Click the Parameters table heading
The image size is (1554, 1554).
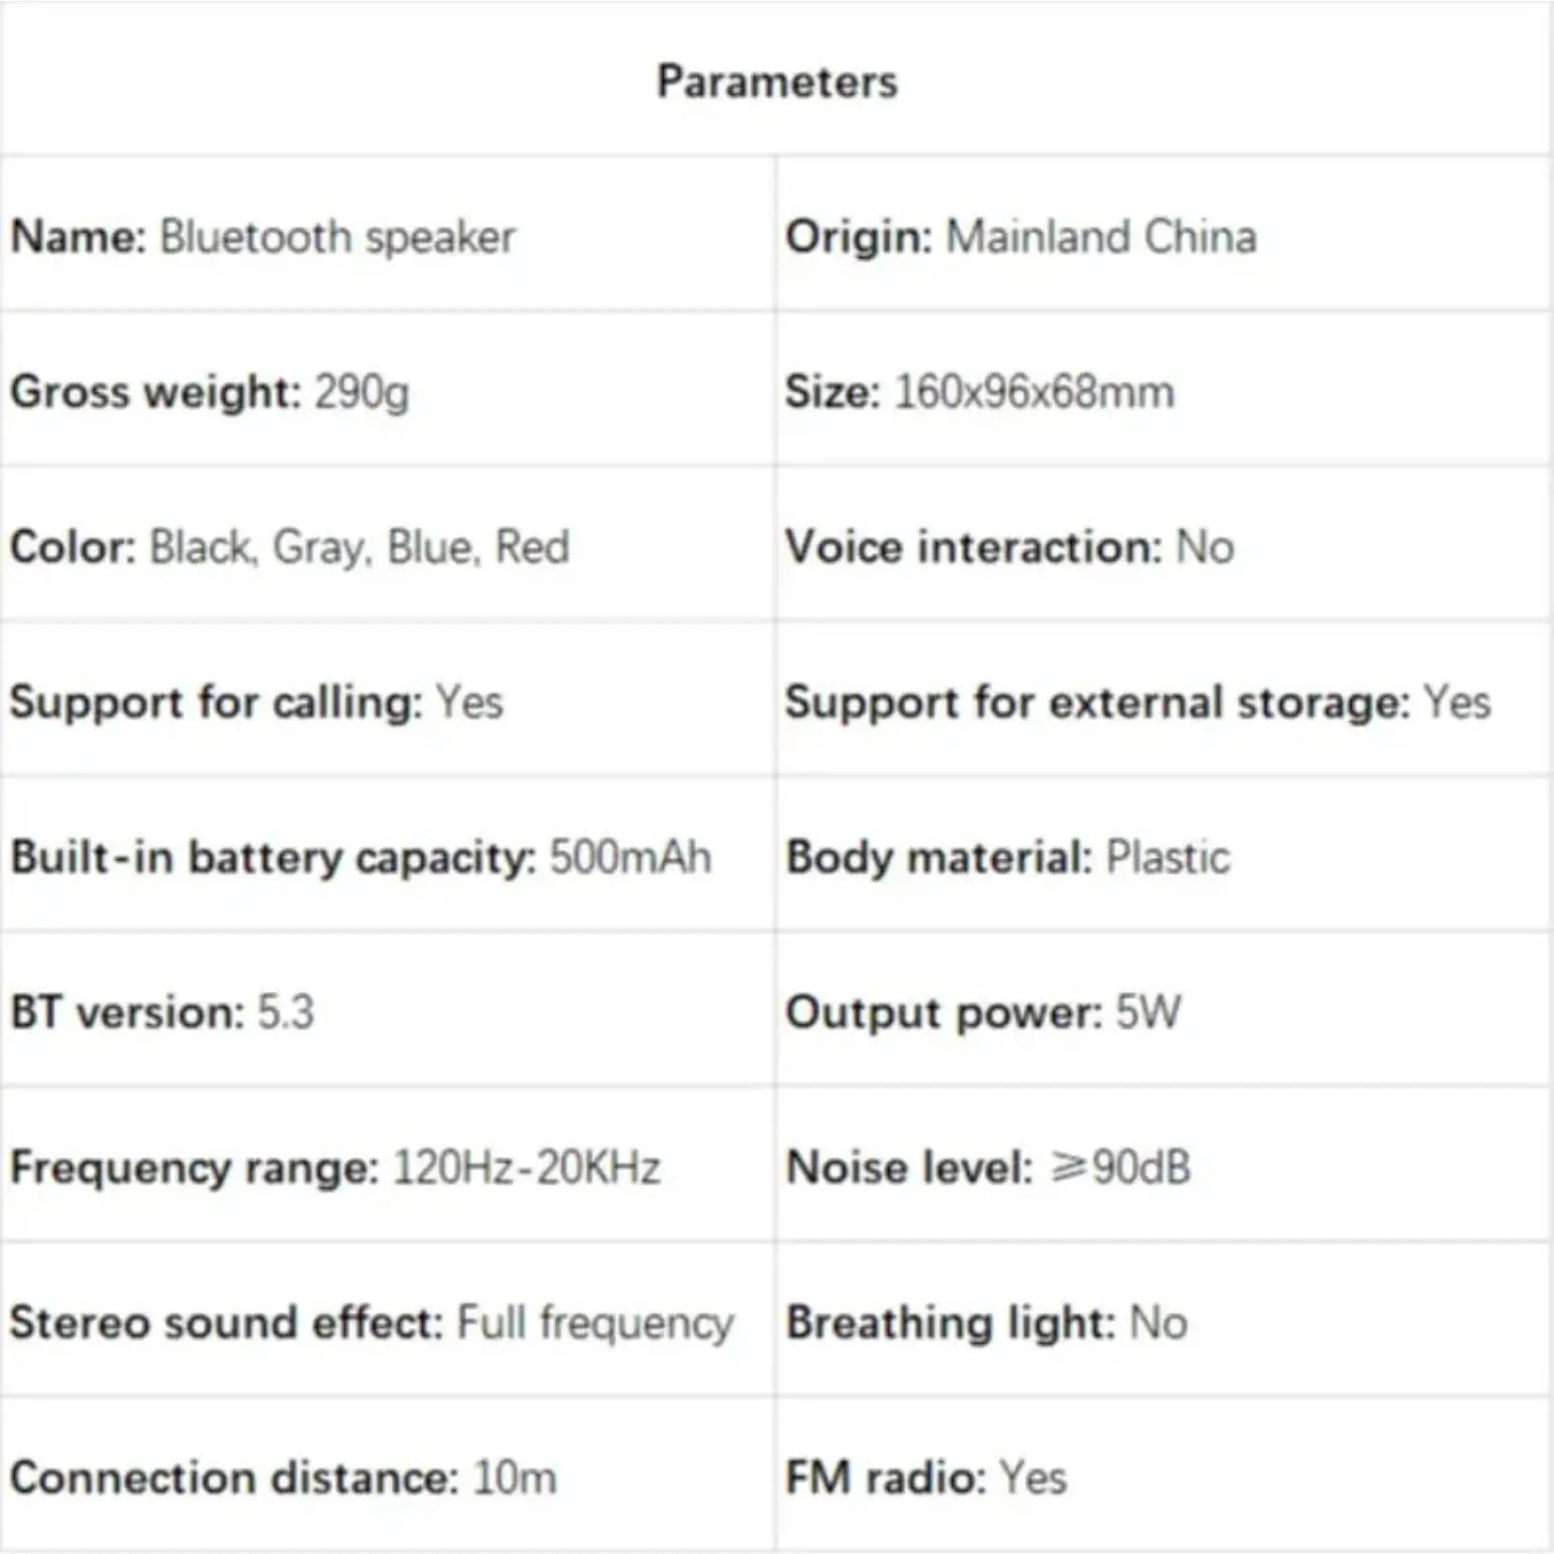click(x=777, y=82)
